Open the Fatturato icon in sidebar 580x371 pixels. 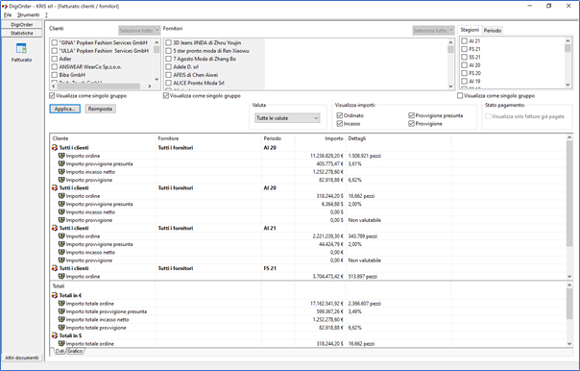click(21, 48)
